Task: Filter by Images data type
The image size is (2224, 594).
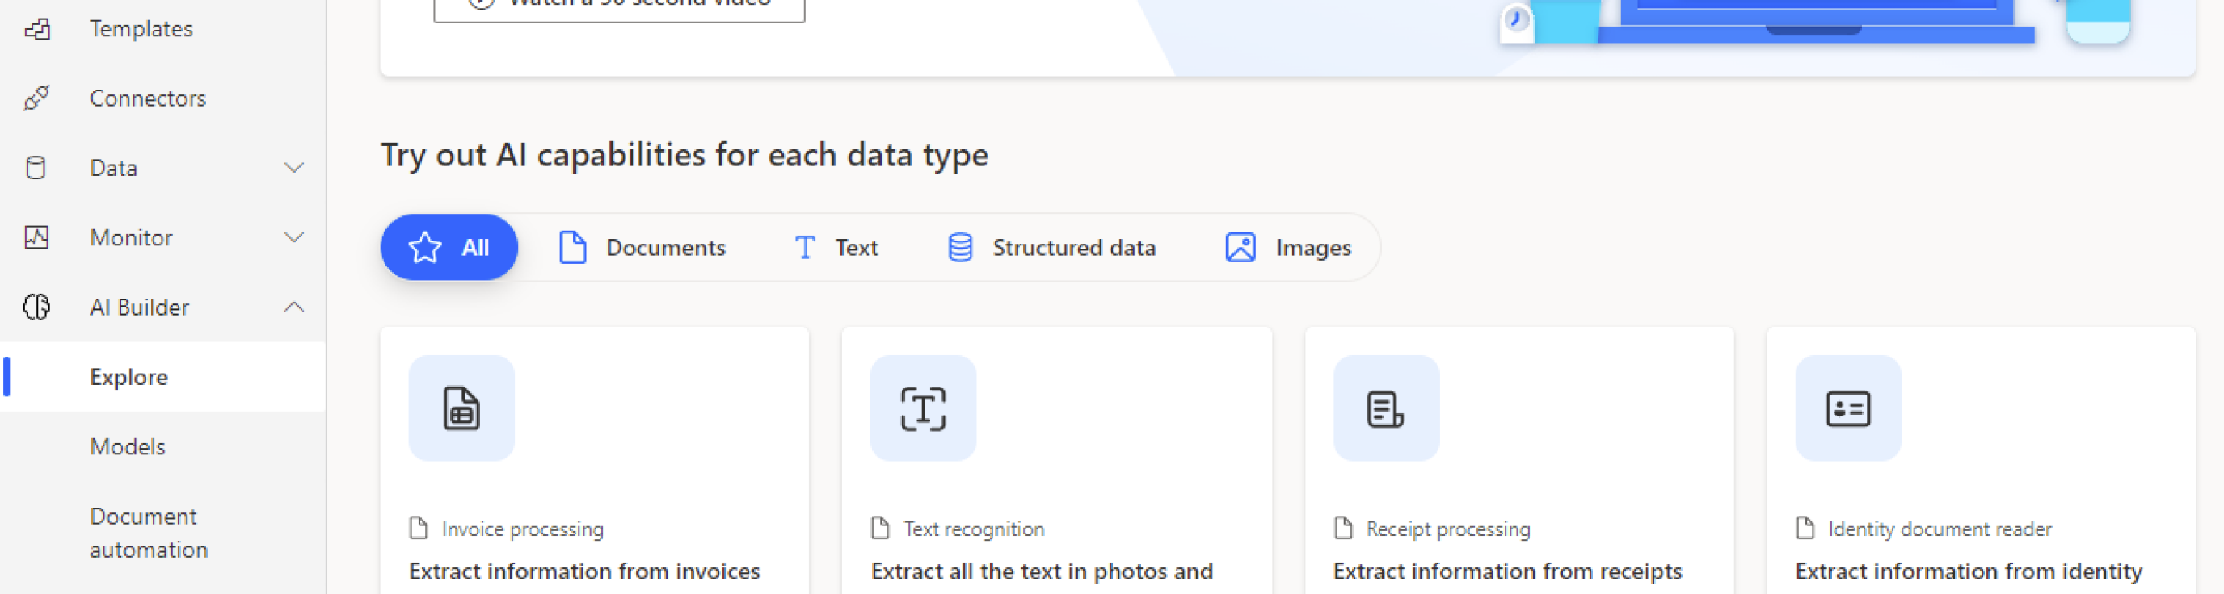Action: [x=1288, y=248]
